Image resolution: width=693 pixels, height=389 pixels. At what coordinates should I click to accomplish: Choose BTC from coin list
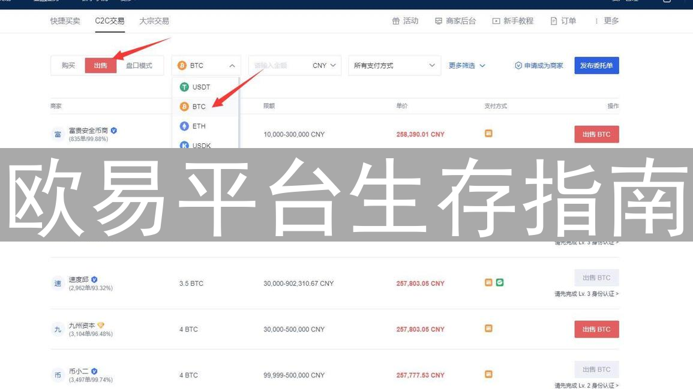pos(206,107)
